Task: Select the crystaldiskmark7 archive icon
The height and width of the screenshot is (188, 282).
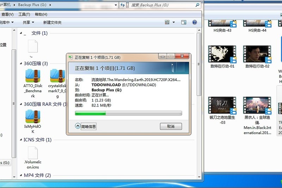Action: [57, 76]
